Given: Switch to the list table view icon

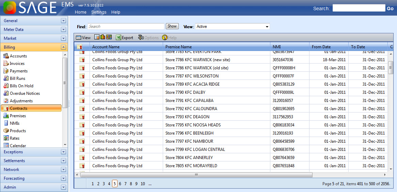Looking at the screenshot, I should (97, 37).
